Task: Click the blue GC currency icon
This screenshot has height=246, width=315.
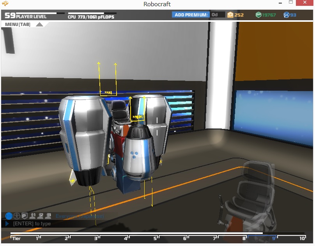Action: pyautogui.click(x=286, y=15)
